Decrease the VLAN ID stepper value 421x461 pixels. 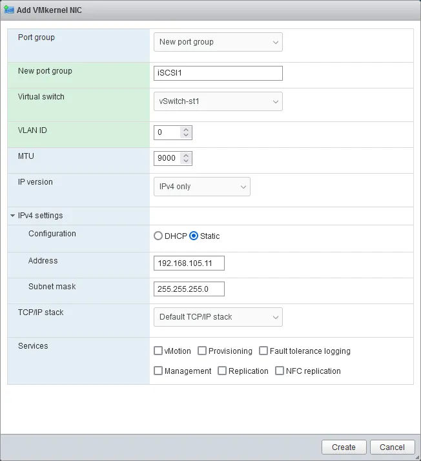point(186,136)
